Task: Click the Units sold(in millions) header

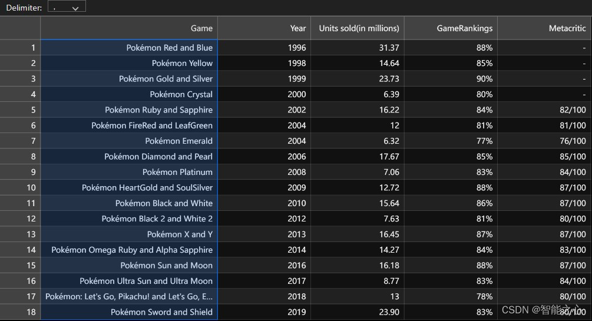Action: click(x=357, y=28)
